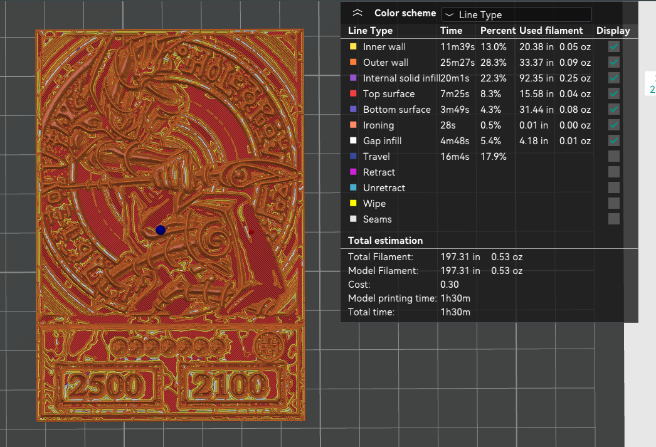The width and height of the screenshot is (656, 447).
Task: Disable Ironing display checkbox
Action: tap(614, 125)
